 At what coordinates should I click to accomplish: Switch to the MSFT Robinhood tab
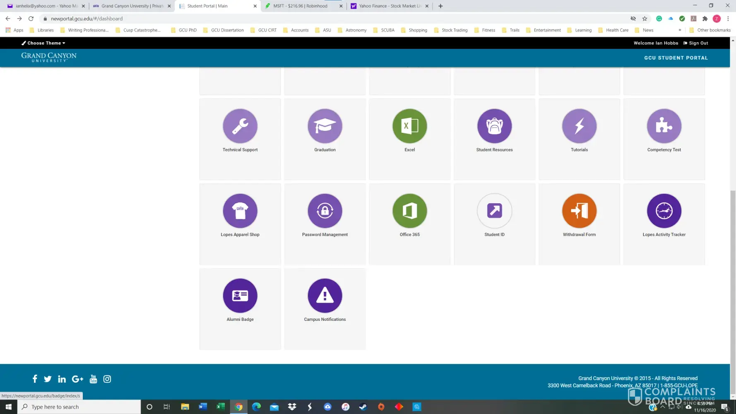click(x=300, y=6)
